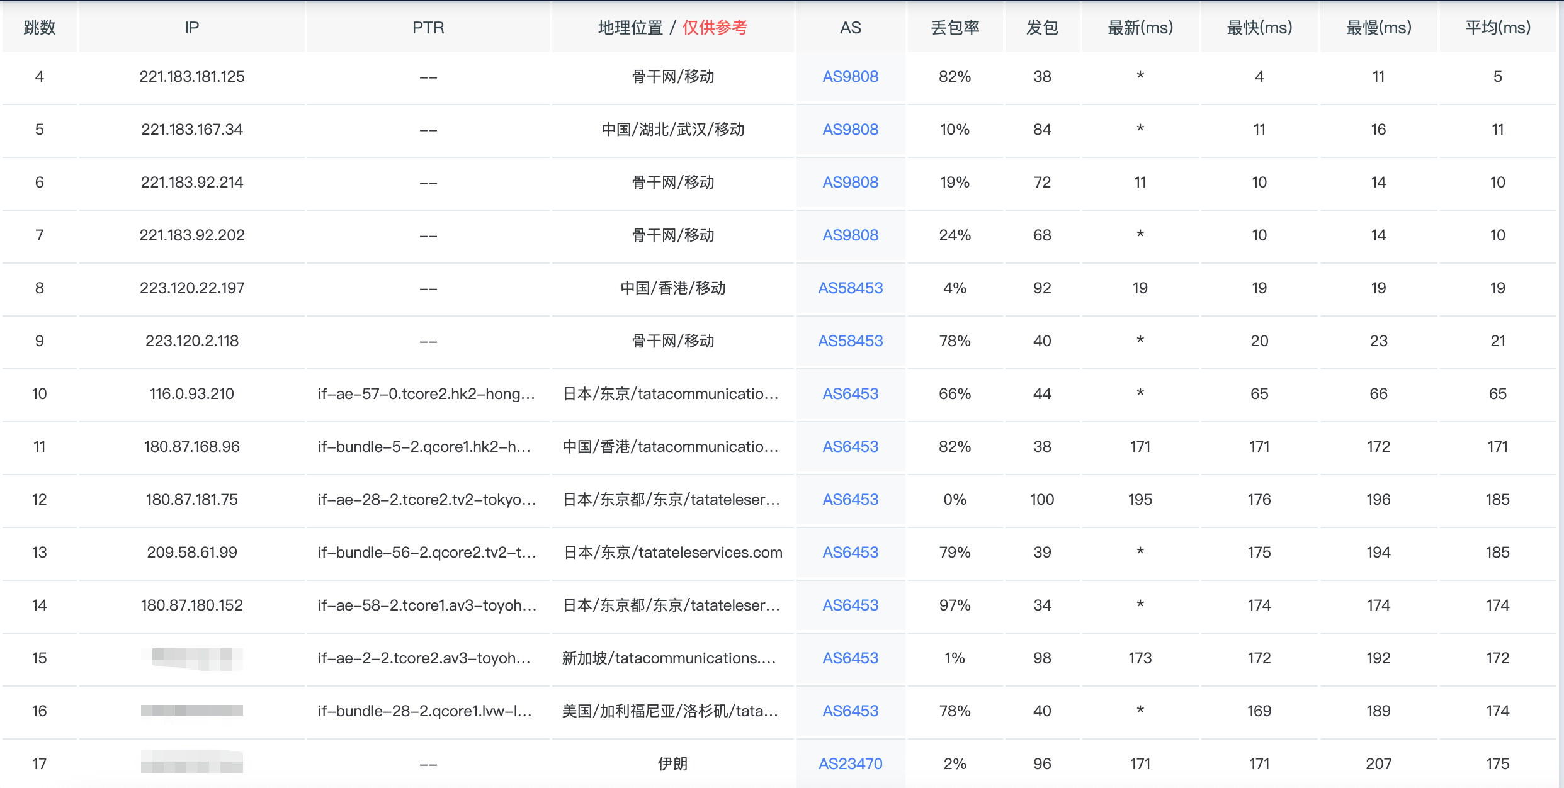This screenshot has height=788, width=1564.
Task: Click the 跳数 column header
Action: point(40,28)
